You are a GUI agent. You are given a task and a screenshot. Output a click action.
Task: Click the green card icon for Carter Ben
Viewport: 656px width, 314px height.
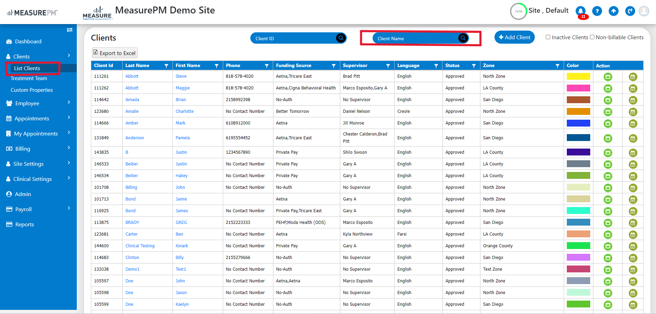pos(608,235)
